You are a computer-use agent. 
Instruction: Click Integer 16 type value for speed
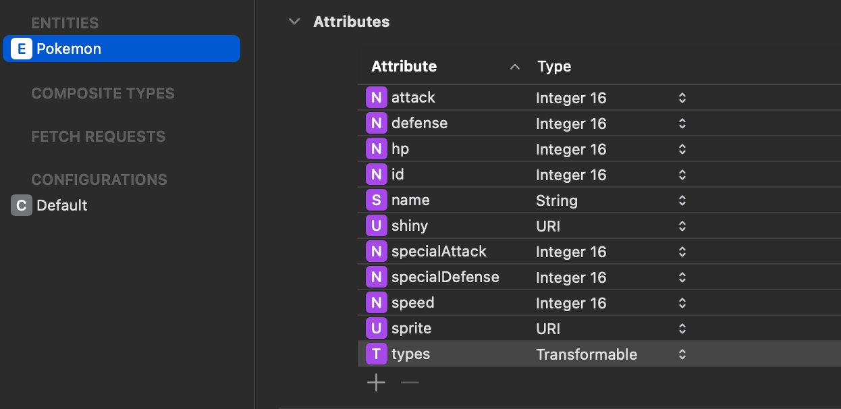(571, 303)
